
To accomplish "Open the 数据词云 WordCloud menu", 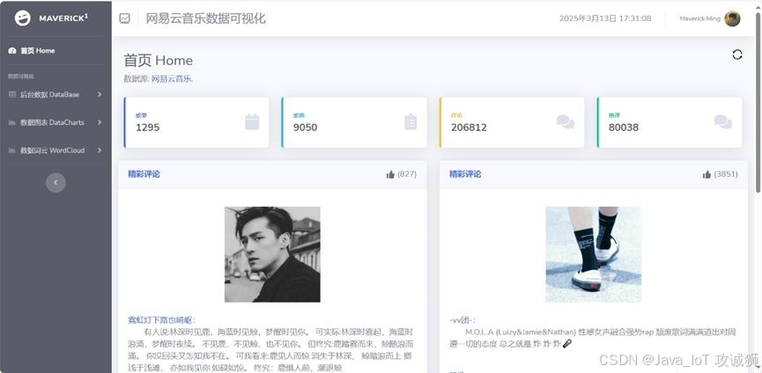I will 55,150.
